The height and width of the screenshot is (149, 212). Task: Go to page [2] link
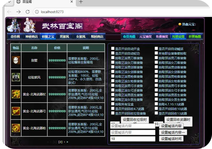(60, 142)
